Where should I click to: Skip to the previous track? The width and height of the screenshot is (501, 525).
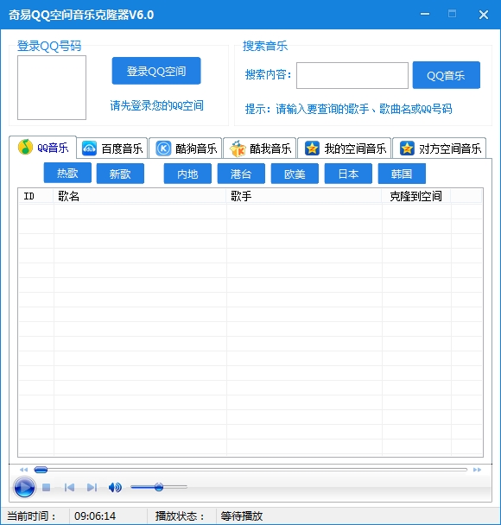pyautogui.click(x=69, y=488)
